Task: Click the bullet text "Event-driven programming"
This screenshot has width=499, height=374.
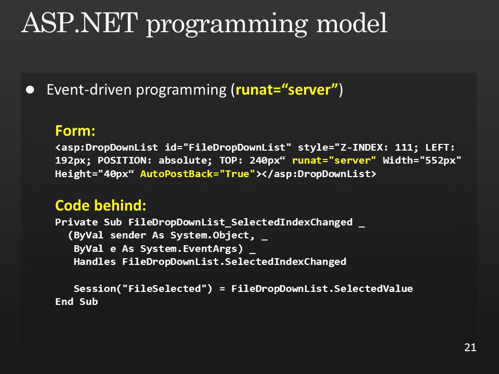Action: pyautogui.click(x=137, y=90)
